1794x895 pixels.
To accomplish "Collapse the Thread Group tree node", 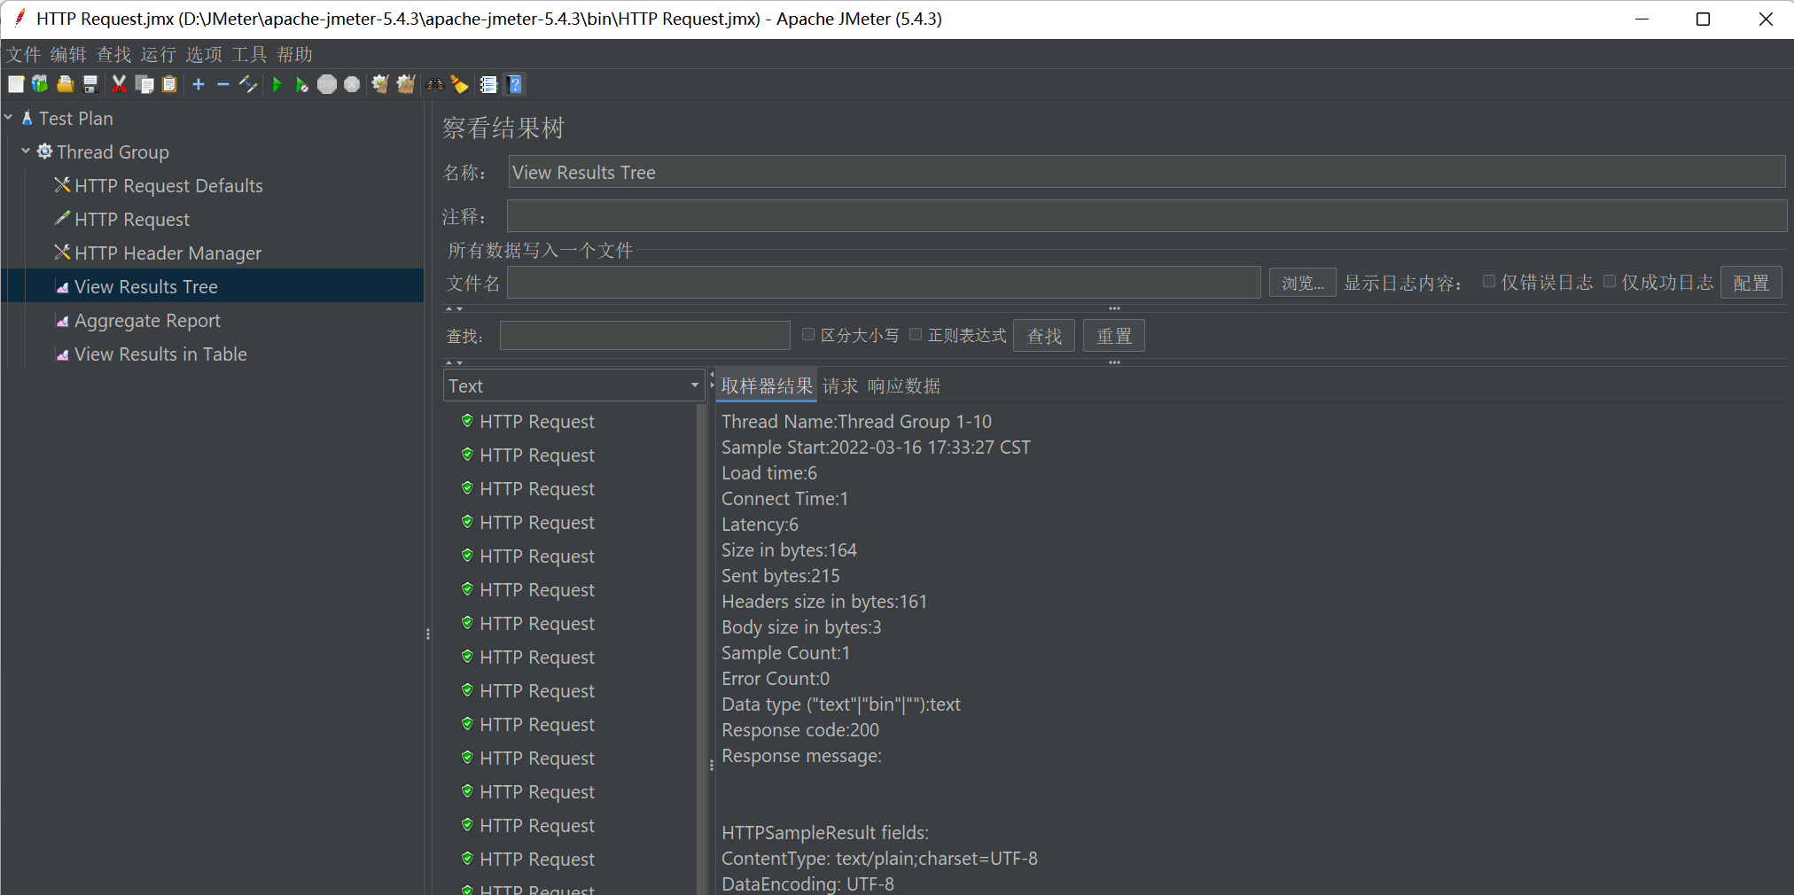I will click(x=26, y=151).
